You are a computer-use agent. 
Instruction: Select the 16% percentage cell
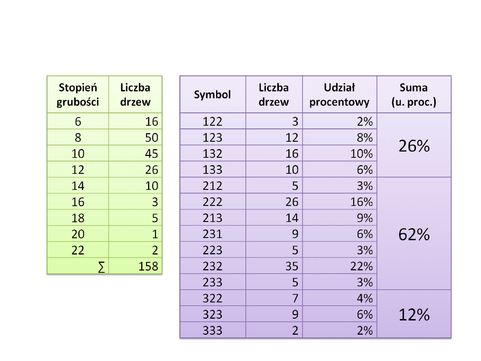[x=339, y=202]
